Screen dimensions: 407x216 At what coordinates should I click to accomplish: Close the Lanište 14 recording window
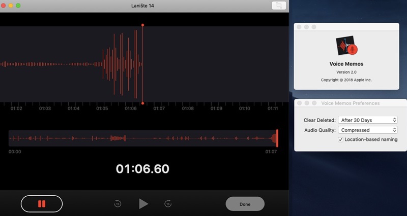click(4, 6)
